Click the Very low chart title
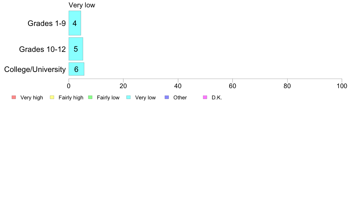Screen dimensions: 350x217 (x=82, y=5)
